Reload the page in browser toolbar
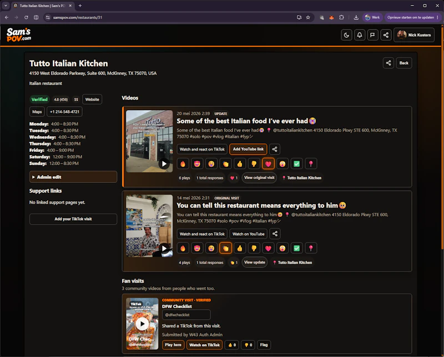Viewport: 444px width, 357px height. 26,17
